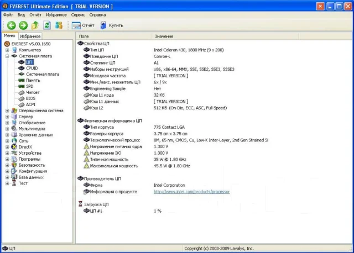
Task: Click the База данных icon
Action: point(14,177)
